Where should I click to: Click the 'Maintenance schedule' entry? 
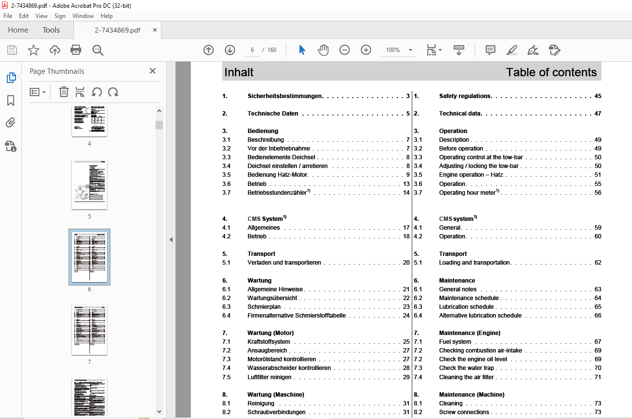point(469,298)
